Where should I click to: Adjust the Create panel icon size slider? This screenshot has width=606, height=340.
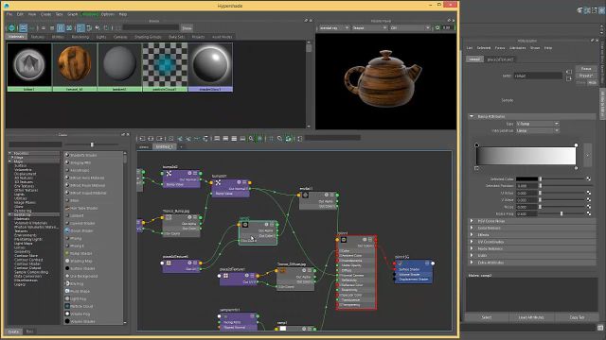coord(92,144)
